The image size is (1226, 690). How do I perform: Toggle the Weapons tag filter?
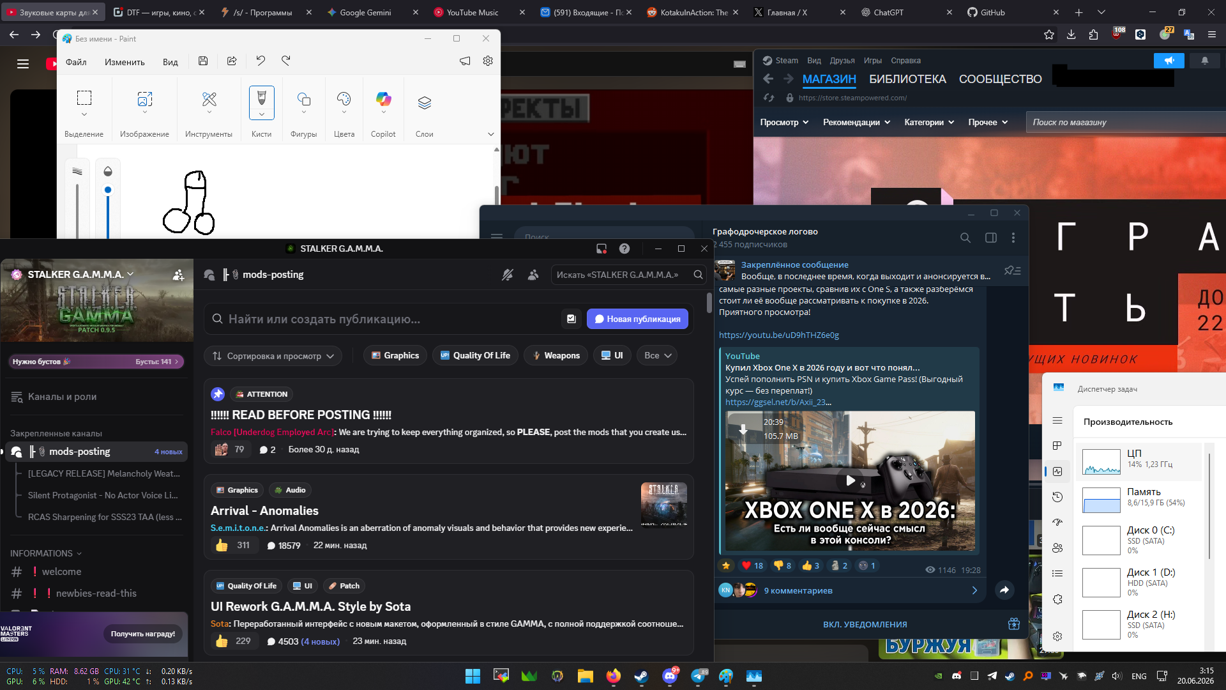(556, 356)
